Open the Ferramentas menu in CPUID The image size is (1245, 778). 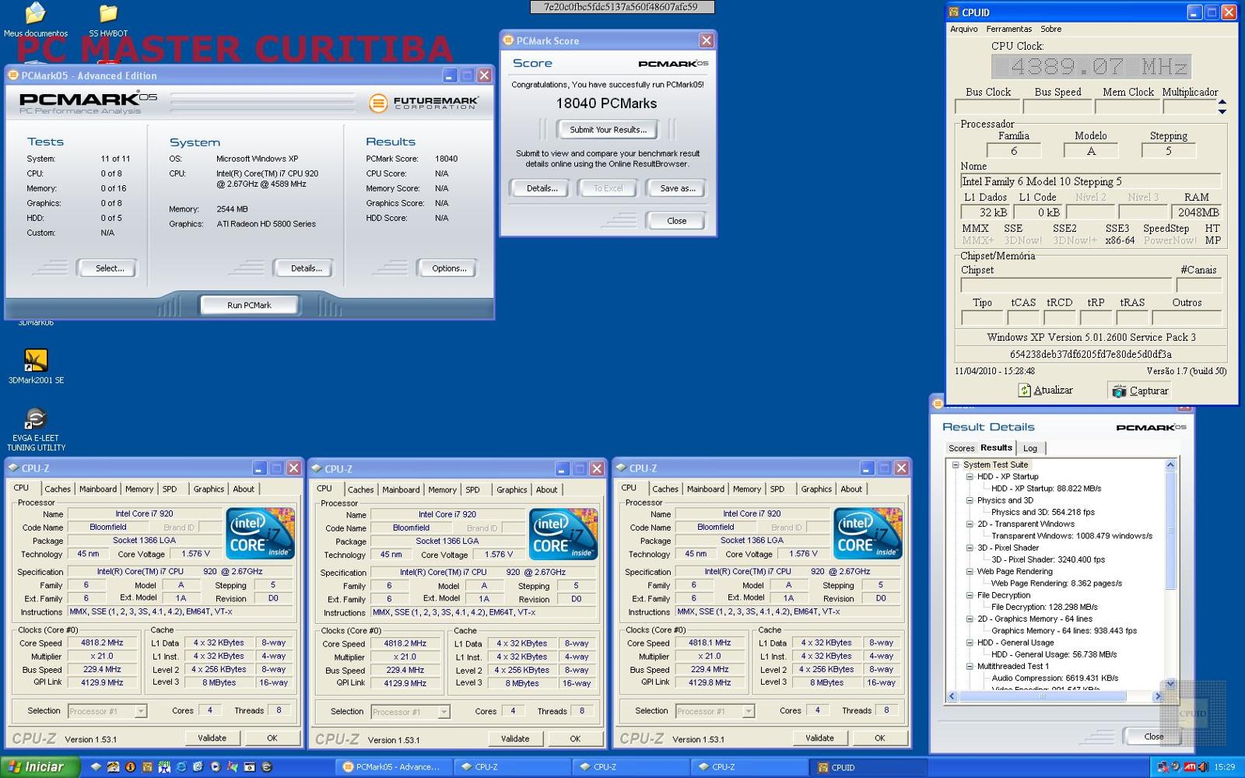pyautogui.click(x=1008, y=29)
